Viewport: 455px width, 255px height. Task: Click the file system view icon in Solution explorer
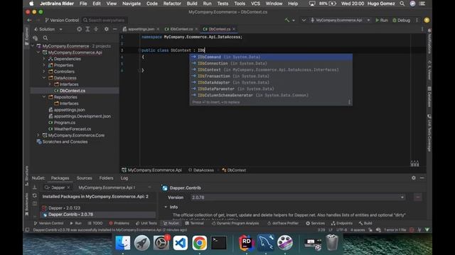coord(36,38)
